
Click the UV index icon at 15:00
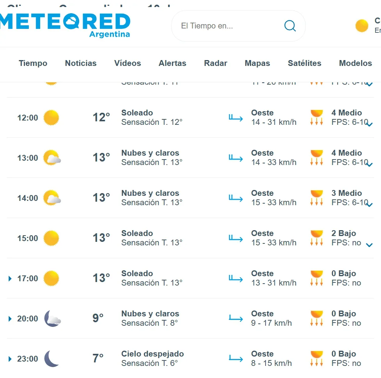tap(317, 238)
